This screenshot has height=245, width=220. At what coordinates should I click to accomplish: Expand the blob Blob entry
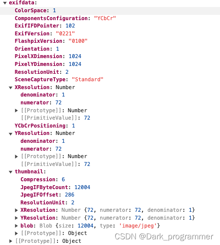[17, 226]
